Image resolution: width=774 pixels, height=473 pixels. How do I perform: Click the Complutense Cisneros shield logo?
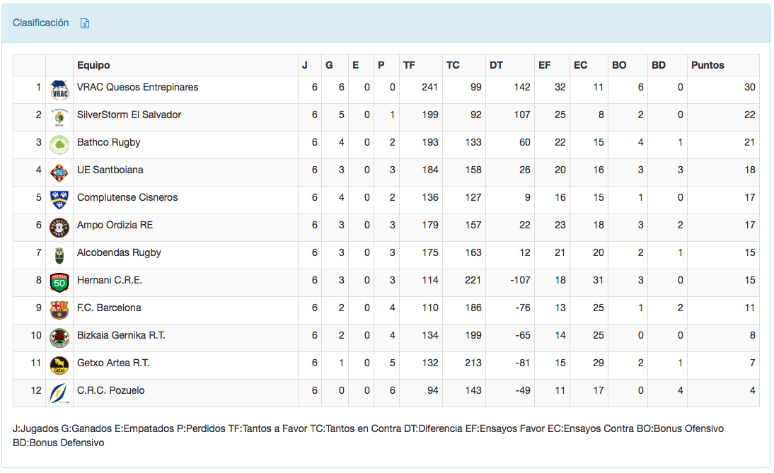tap(59, 201)
